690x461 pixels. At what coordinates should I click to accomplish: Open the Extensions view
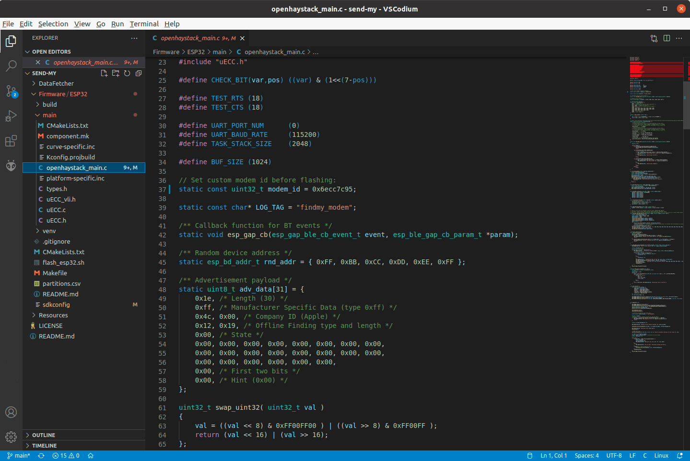point(11,141)
